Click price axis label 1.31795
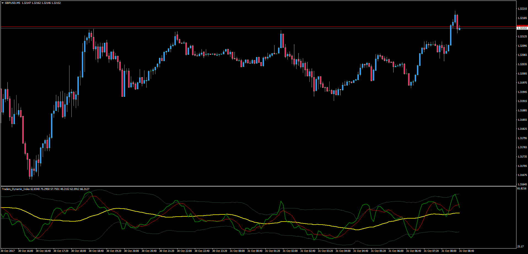Screen dimensions: 528x254 click(x=522, y=138)
